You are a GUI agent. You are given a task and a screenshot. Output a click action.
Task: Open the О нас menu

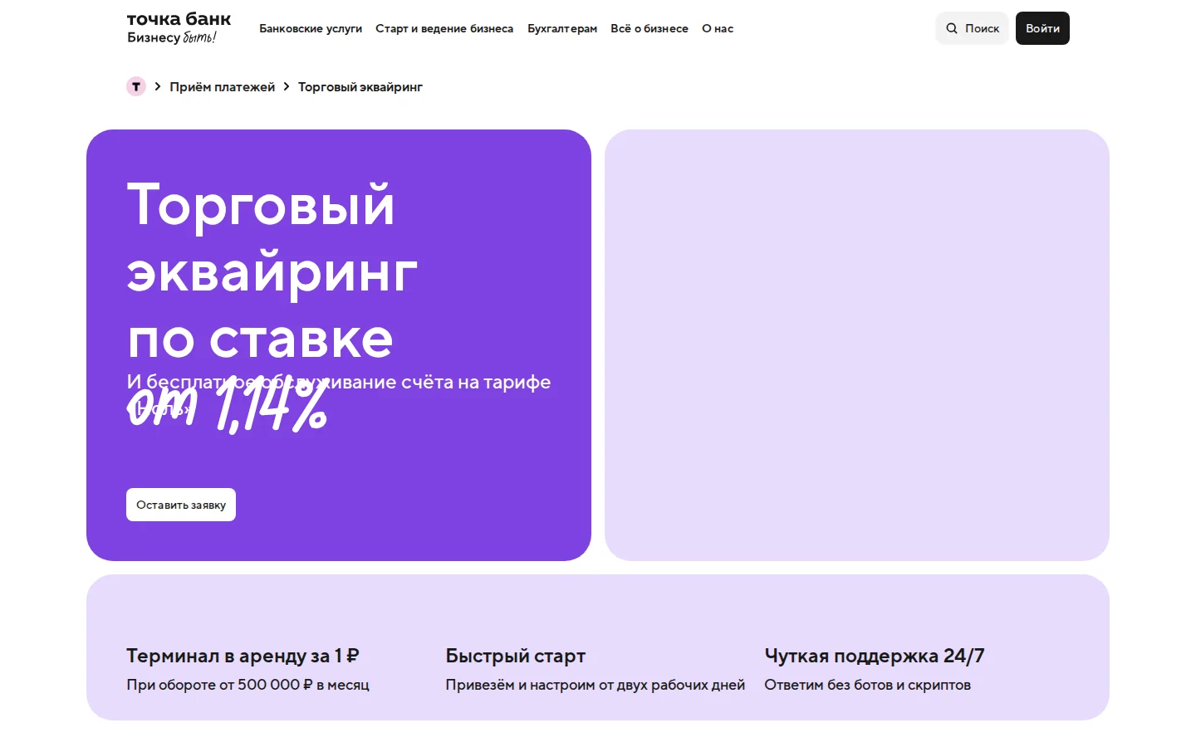pos(718,28)
